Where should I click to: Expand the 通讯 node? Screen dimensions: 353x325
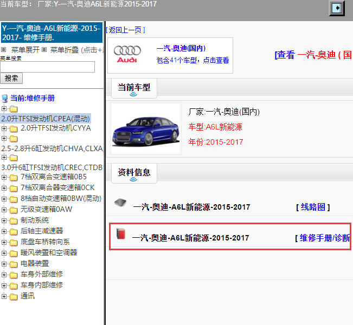4,296
